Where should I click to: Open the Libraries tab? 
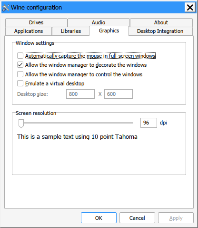pos(71,31)
